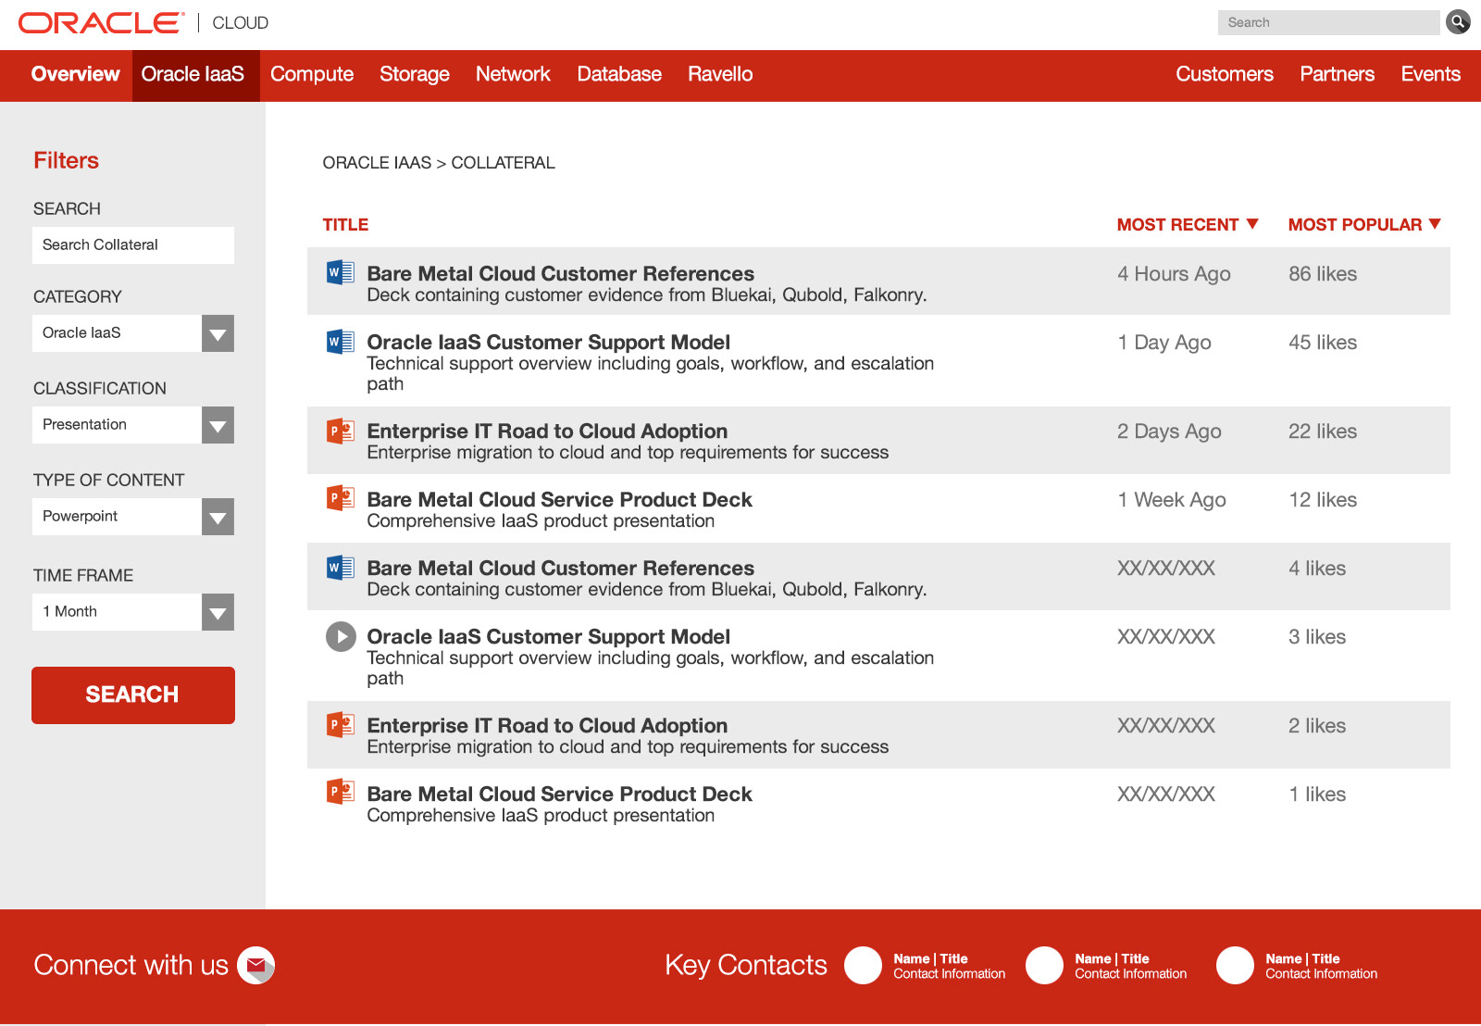This screenshot has height=1026, width=1481.
Task: Click the Search Collateral input field
Action: [x=133, y=245]
